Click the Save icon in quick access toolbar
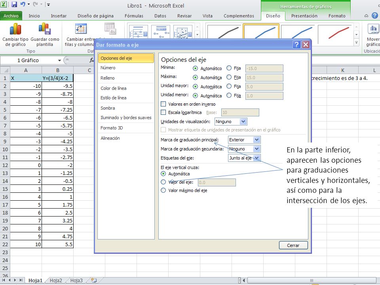 point(14,4)
